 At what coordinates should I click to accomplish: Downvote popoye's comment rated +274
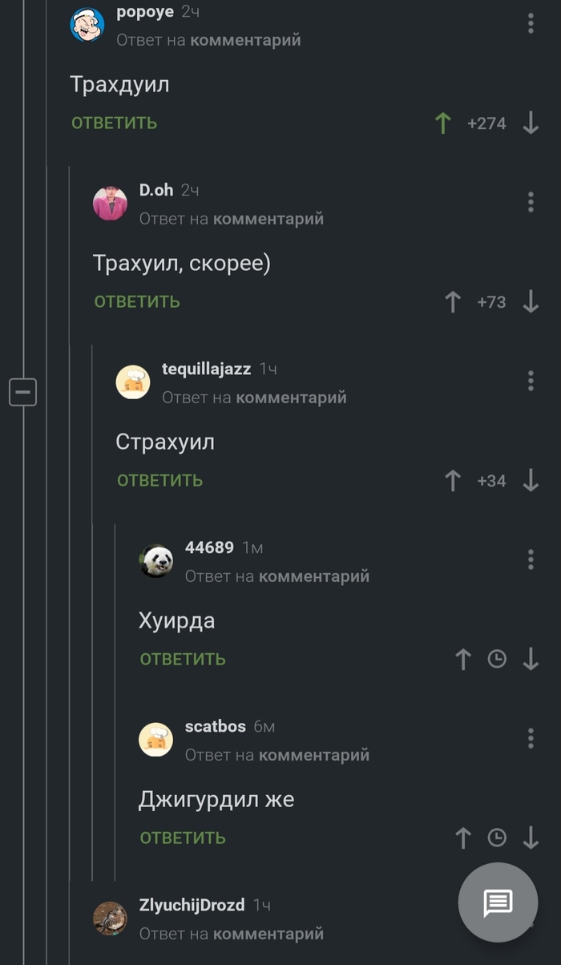[531, 123]
